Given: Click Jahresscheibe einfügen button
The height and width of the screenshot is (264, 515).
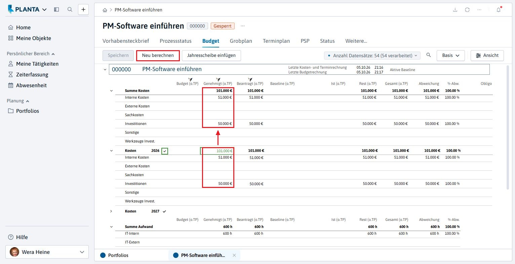Looking at the screenshot, I should [x=211, y=56].
